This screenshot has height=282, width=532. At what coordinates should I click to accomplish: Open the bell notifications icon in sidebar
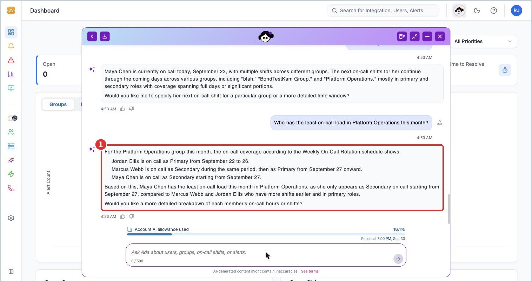(x=11, y=46)
